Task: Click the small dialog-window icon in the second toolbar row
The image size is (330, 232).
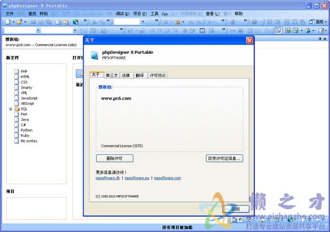Action: [202, 30]
